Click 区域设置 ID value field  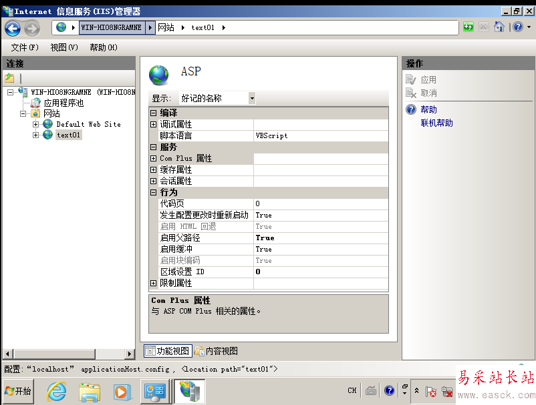321,272
